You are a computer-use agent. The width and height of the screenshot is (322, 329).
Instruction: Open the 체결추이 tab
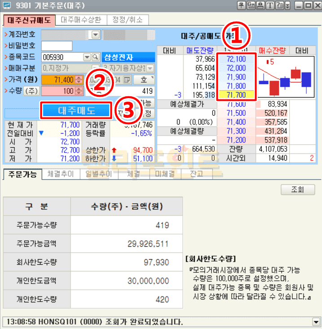pyautogui.click(x=61, y=174)
